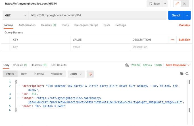Click the search icon in response panel
The image size is (194, 126).
click(187, 74)
